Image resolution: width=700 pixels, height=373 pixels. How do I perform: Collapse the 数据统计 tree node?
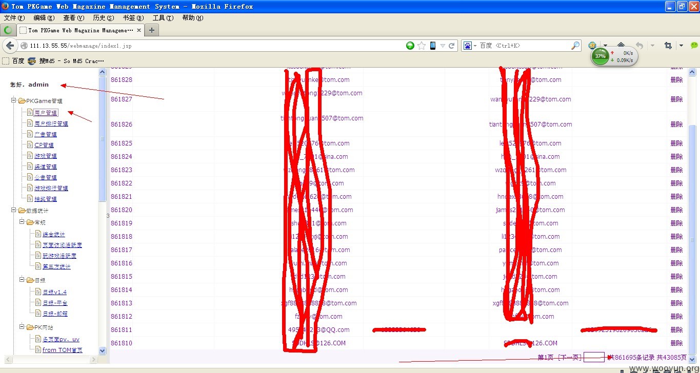(x=14, y=211)
